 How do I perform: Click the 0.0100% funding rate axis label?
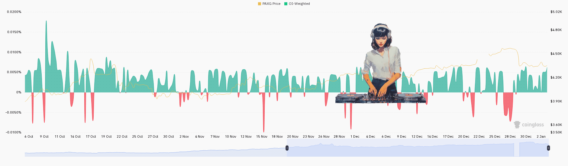coord(14,52)
